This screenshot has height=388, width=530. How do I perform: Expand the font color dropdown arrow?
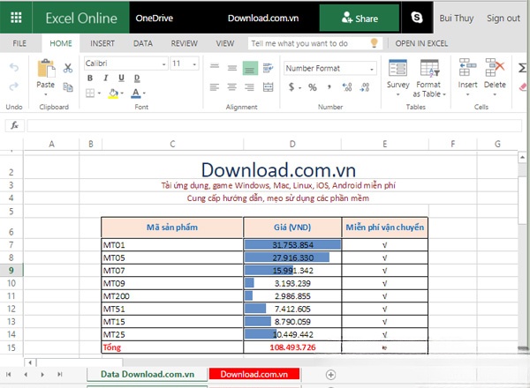click(x=144, y=93)
